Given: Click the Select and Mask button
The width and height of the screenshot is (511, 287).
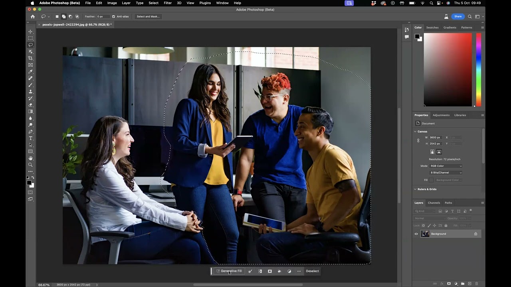Looking at the screenshot, I should click(x=148, y=16).
